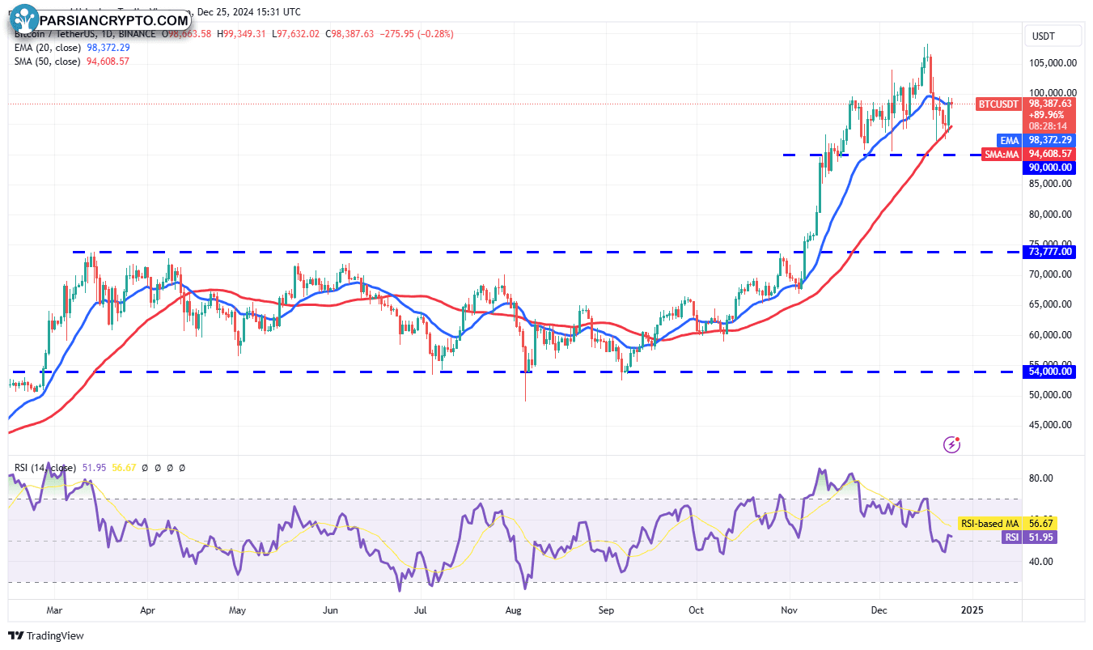Click the 56.67 RSI-based MA axis value
Screen dimensions: 1093x650
(1039, 524)
